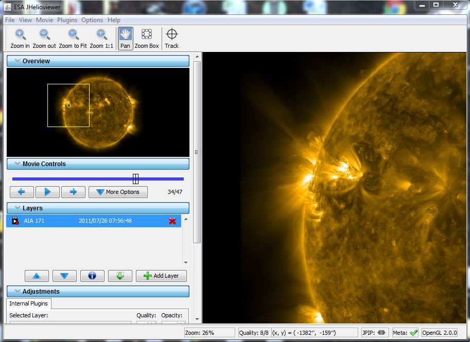Select the Internal Plugins tab
This screenshot has width=470, height=342.
click(x=29, y=303)
